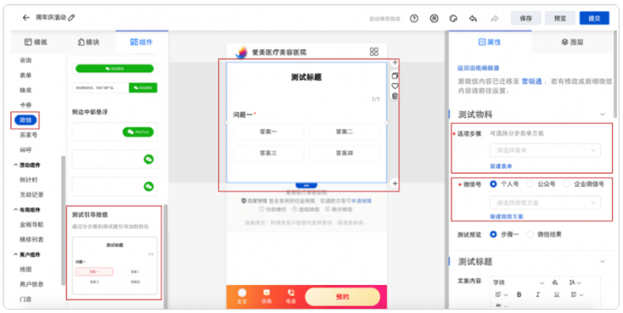Image resolution: width=623 pixels, height=313 pixels.
Task: Switch to the 模块 tab
Action: (x=89, y=42)
